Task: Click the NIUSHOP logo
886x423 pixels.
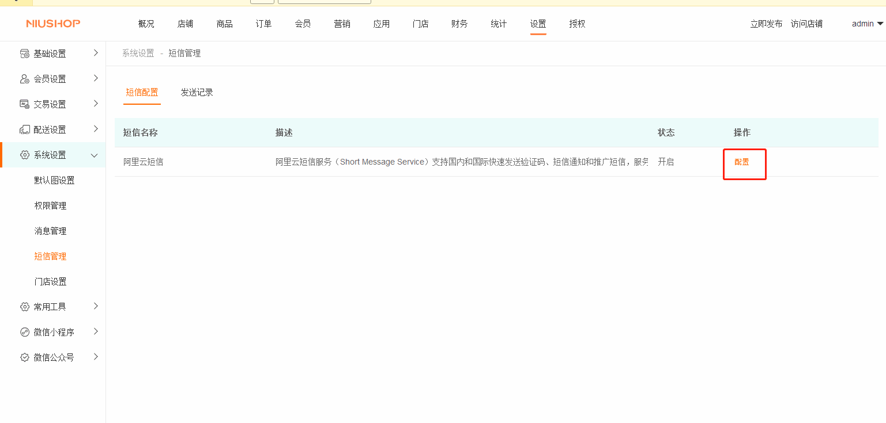Action: (53, 24)
